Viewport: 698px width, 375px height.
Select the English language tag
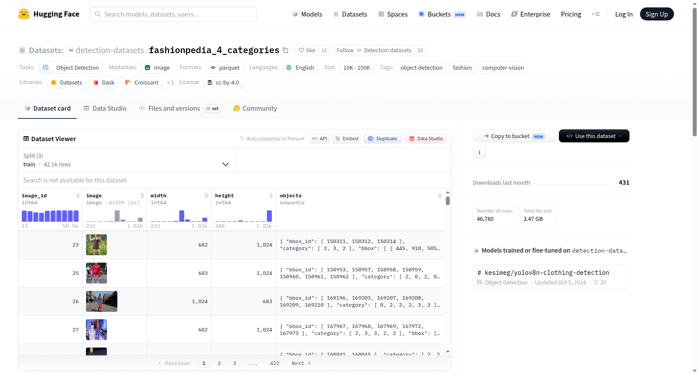tap(300, 68)
